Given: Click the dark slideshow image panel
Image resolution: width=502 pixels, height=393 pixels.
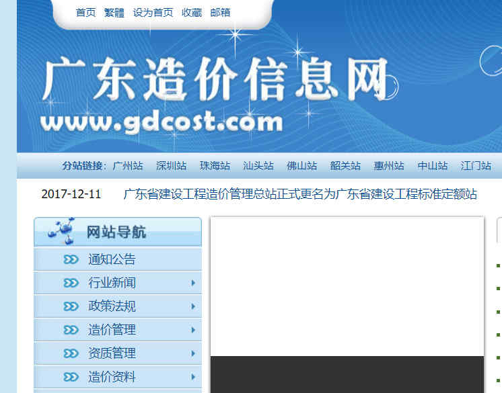Looking at the screenshot, I should 347,374.
